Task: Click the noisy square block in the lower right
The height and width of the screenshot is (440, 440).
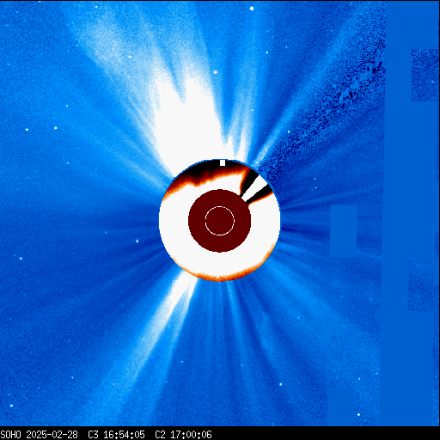Action: [x=421, y=285]
